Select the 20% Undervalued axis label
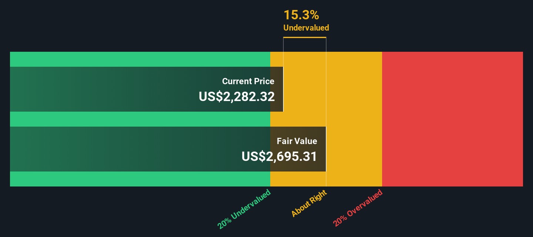533x237 pixels. point(244,209)
